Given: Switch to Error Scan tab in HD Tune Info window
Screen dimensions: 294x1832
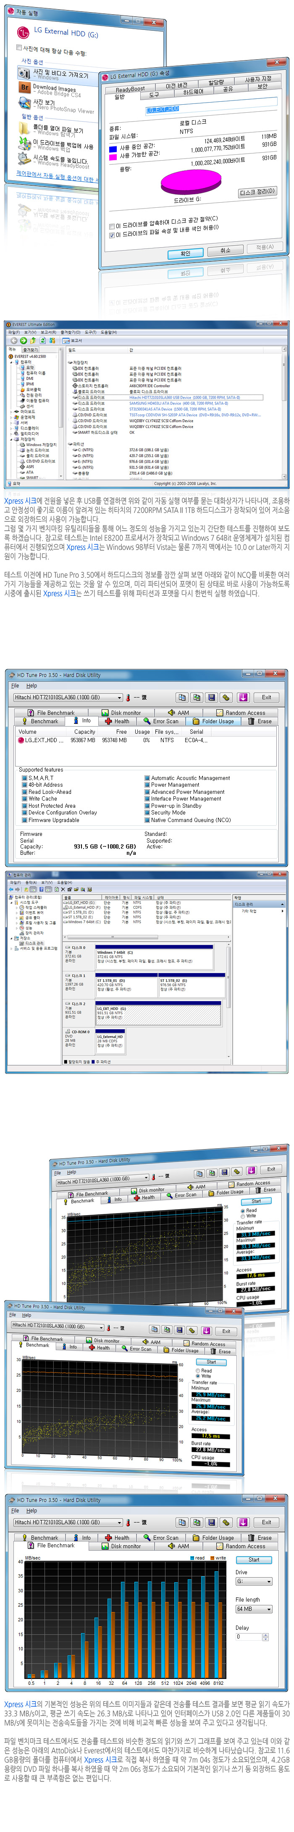Looking at the screenshot, I should (163, 721).
